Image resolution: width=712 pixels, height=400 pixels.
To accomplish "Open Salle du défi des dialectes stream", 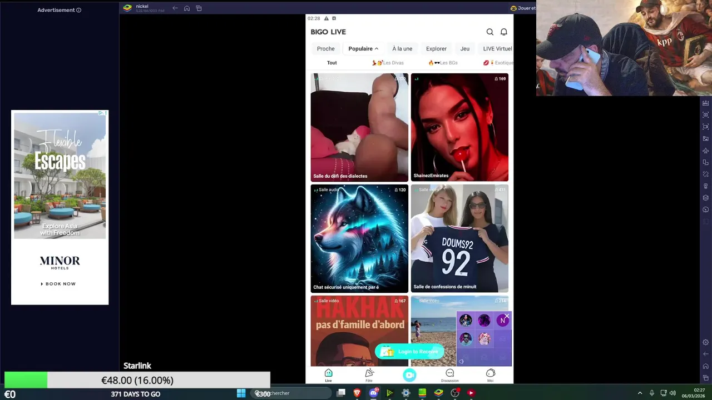I will 359,127.
